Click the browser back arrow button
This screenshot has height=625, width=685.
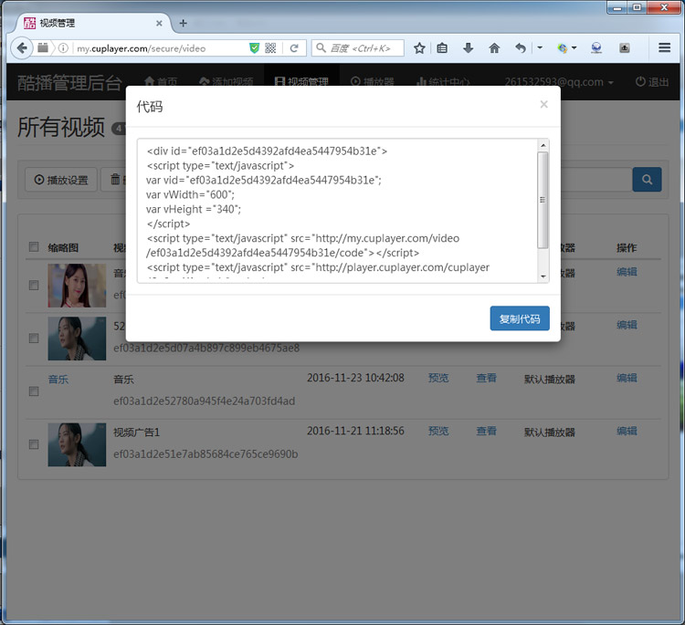pos(21,47)
